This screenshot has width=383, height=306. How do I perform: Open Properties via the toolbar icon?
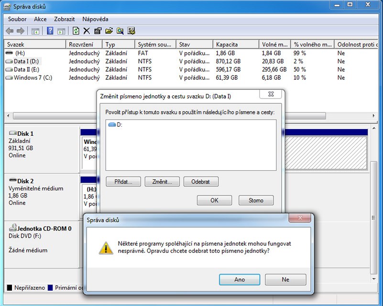(98, 31)
